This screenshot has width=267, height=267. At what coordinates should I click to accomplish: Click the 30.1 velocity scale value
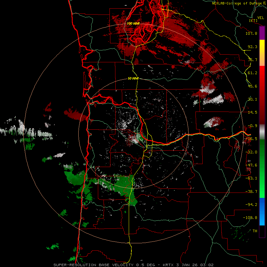[x=252, y=99]
